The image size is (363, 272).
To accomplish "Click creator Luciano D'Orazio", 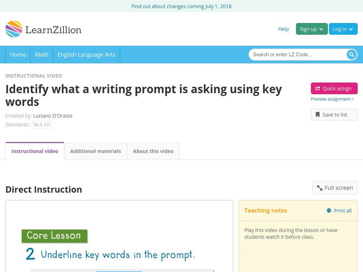I will pyautogui.click(x=53, y=115).
